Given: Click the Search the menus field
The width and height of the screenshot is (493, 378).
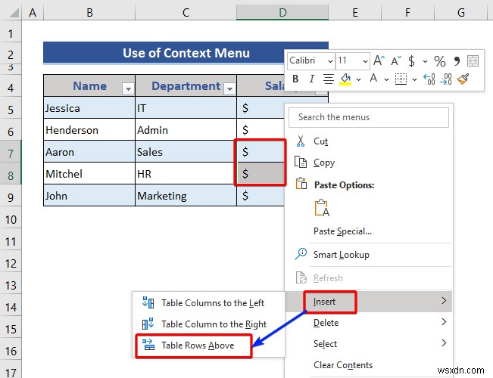Looking at the screenshot, I should tap(369, 117).
